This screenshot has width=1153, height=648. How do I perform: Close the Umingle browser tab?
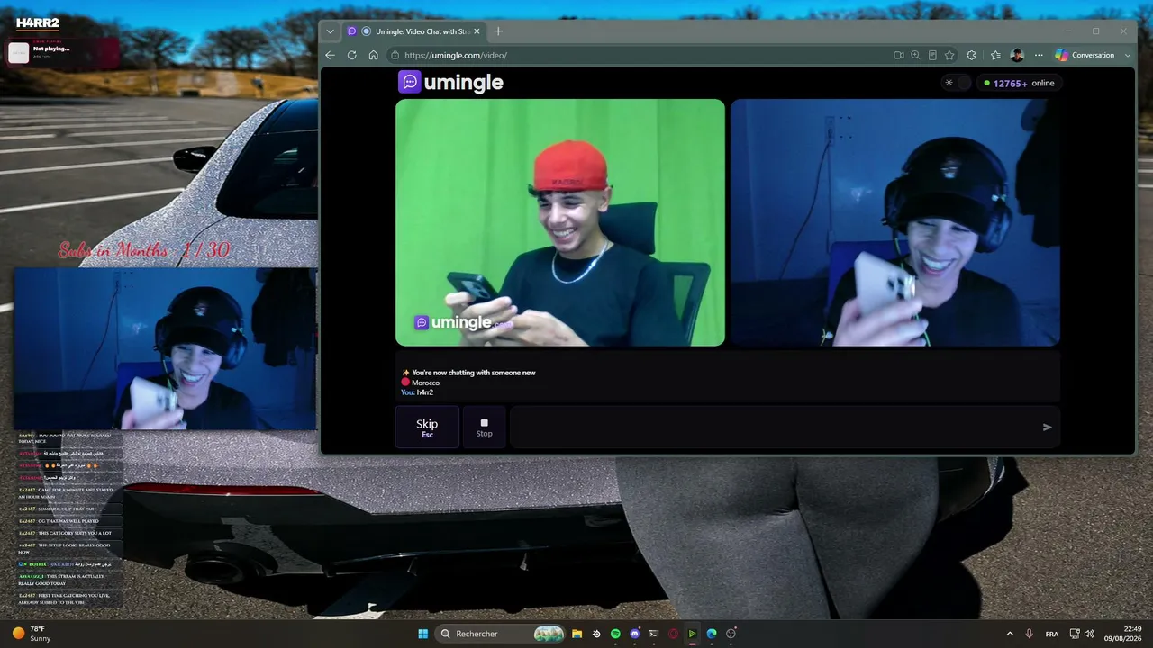pos(477,31)
